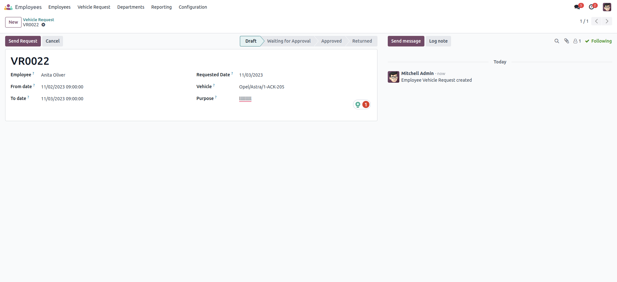Image resolution: width=617 pixels, height=282 pixels.
Task: Click the Mitchell Admin author name
Action: pyautogui.click(x=417, y=73)
